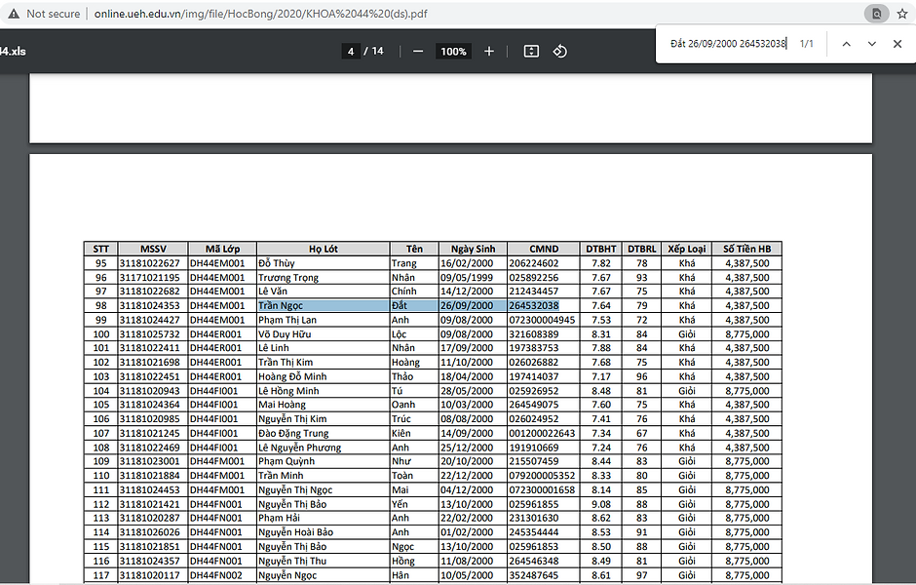Image resolution: width=916 pixels, height=585 pixels.
Task: Click CMND 079200005352 in row 110
Action: pyautogui.click(x=542, y=476)
